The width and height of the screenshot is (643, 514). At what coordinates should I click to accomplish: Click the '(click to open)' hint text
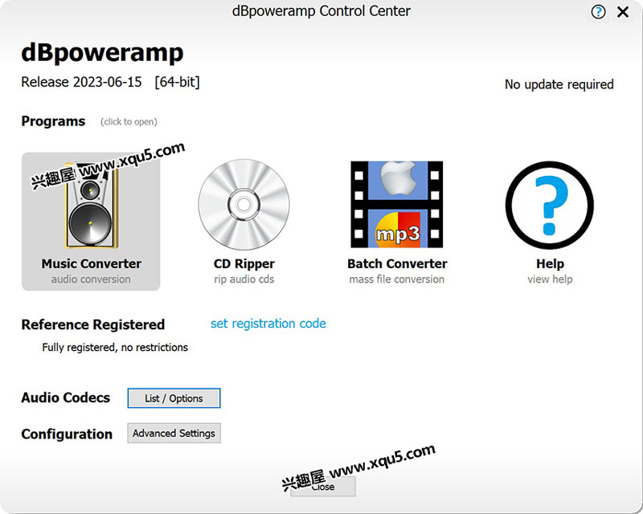[129, 122]
